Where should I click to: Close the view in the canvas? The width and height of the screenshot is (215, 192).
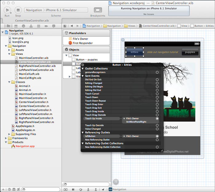tap(123, 40)
